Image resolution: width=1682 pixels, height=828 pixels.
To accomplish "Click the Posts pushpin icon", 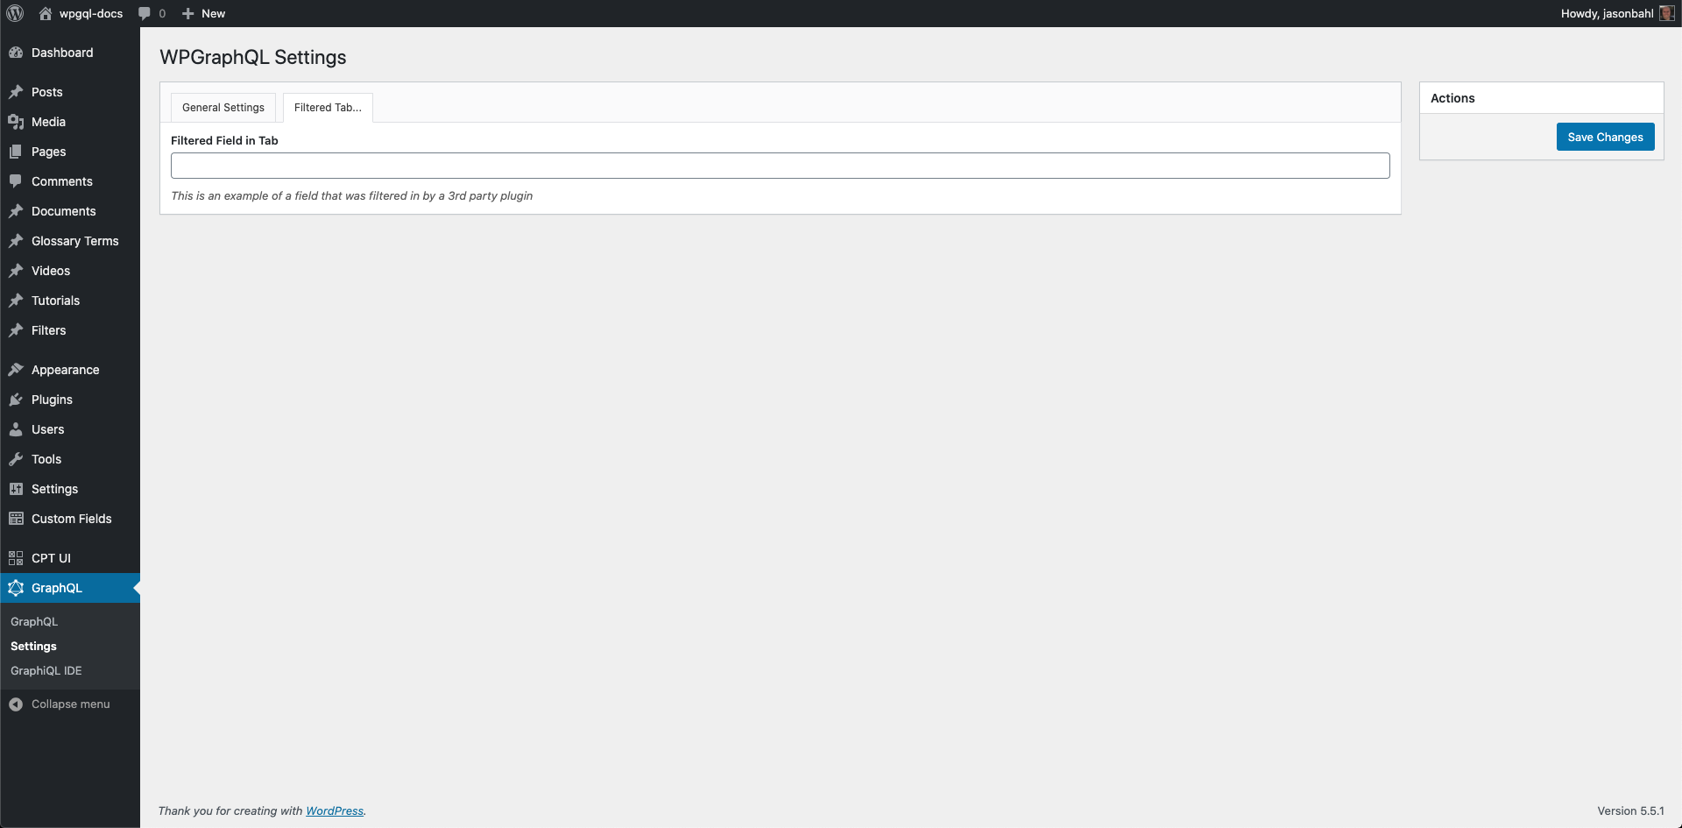I will [x=16, y=92].
